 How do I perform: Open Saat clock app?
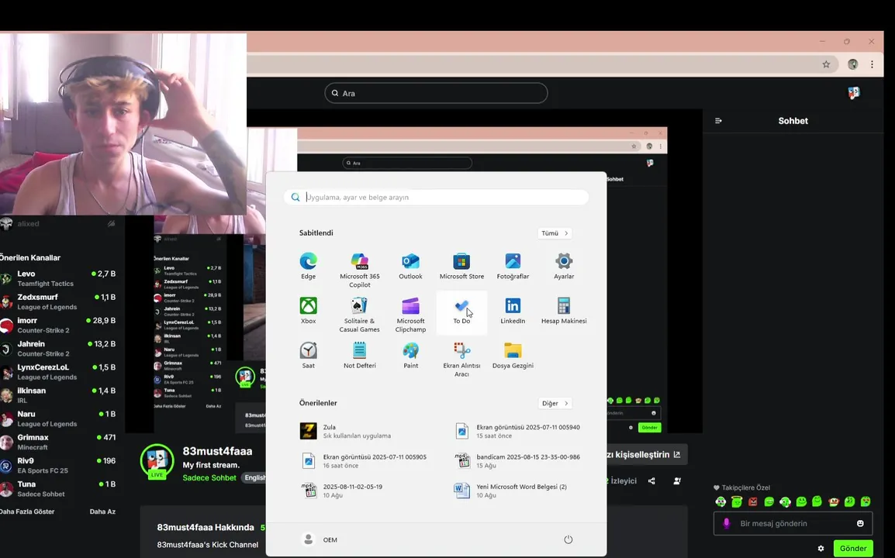click(x=308, y=356)
